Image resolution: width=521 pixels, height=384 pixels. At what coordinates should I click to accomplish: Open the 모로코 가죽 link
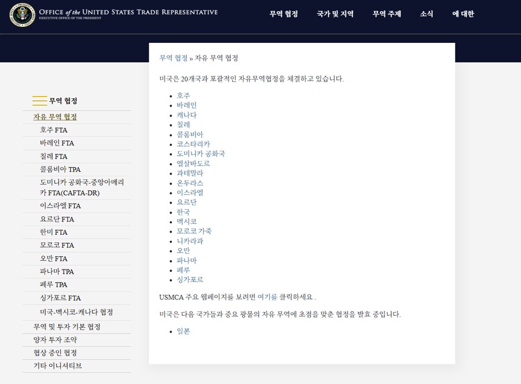click(x=194, y=231)
